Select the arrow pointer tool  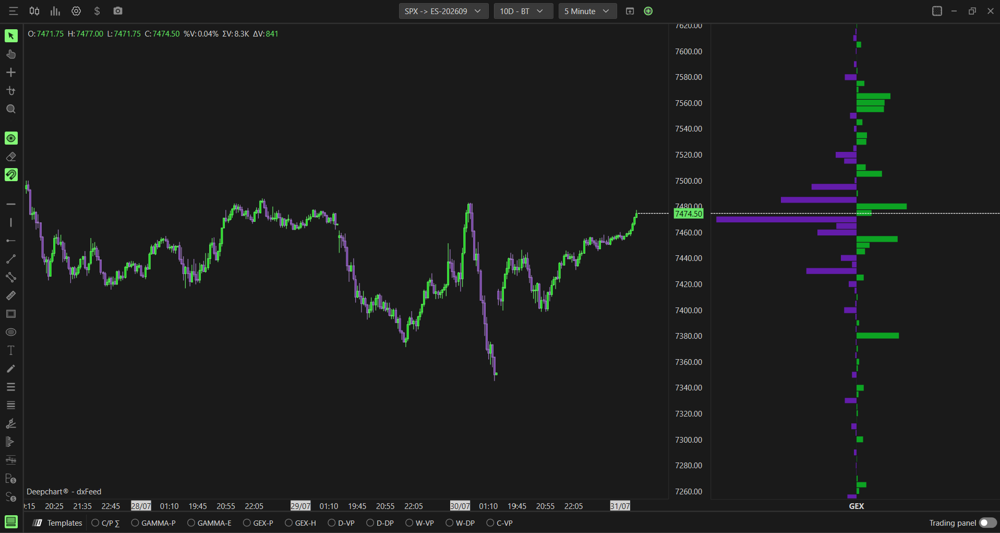coord(11,35)
